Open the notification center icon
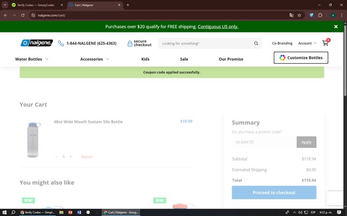Screen dimensions: 347x216 [339, 212]
